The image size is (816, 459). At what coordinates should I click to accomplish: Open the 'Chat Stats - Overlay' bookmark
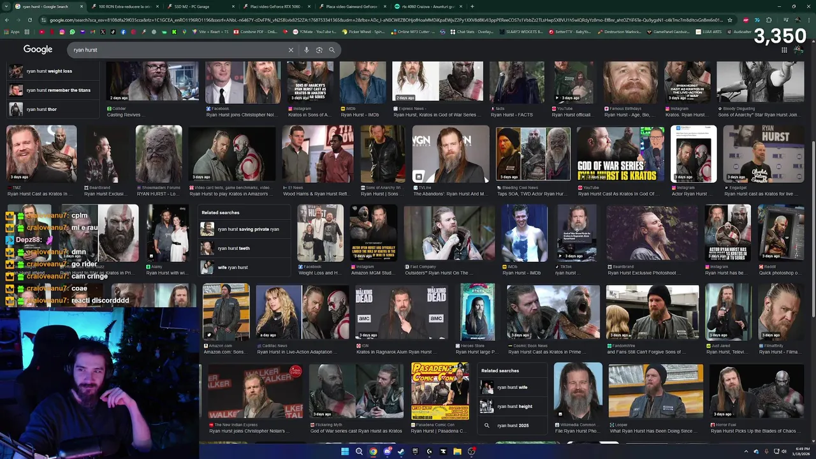pyautogui.click(x=471, y=31)
